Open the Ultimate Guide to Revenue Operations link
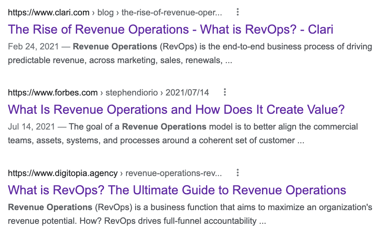 coord(177,190)
